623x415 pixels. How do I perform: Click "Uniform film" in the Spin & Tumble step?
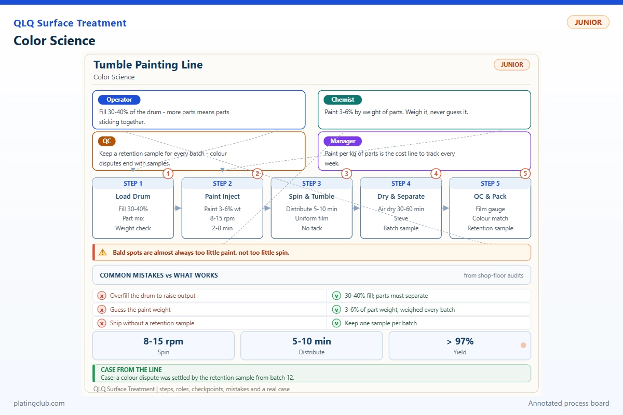pos(311,218)
